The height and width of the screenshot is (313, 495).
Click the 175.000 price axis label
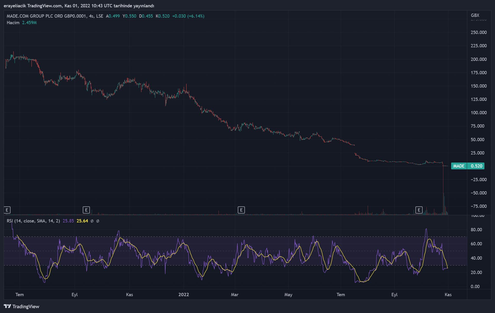coord(479,73)
